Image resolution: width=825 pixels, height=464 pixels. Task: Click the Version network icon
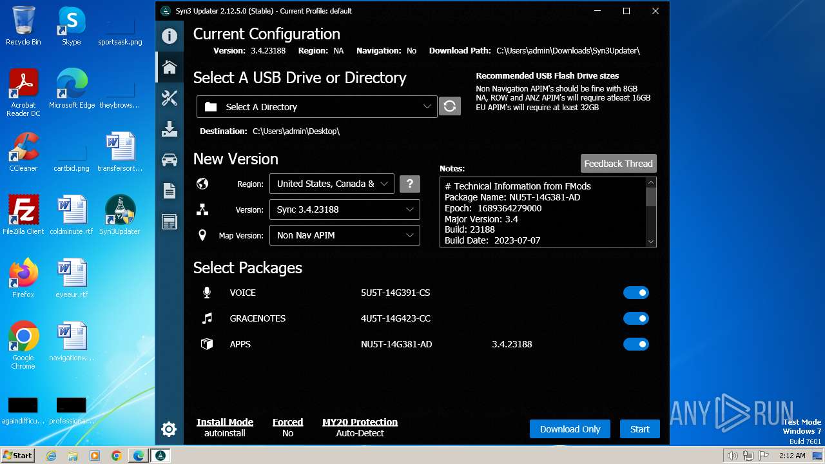202,209
